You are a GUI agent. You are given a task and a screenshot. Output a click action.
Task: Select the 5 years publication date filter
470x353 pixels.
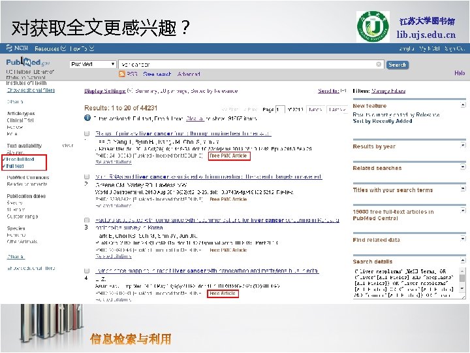tap(14, 203)
